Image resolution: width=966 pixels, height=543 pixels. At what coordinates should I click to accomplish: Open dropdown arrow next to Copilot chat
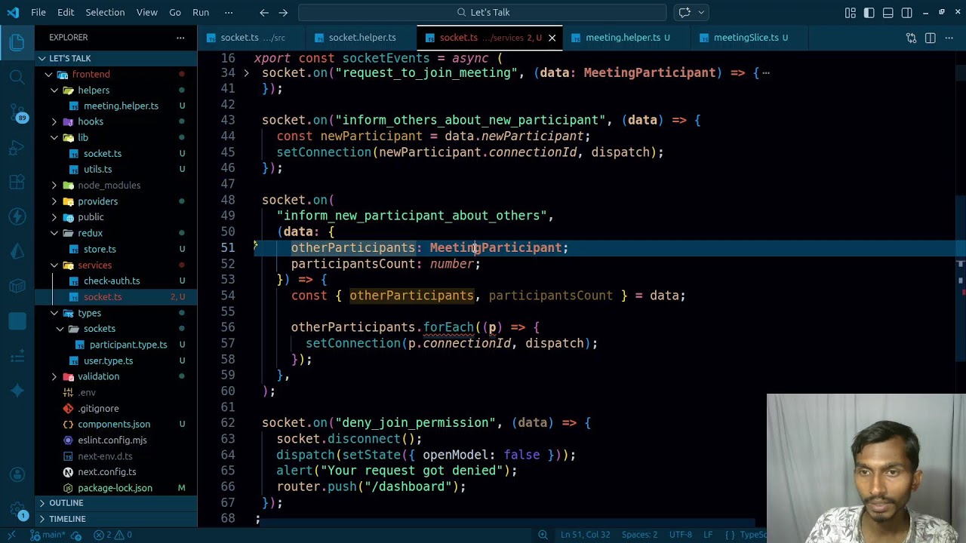tap(701, 12)
